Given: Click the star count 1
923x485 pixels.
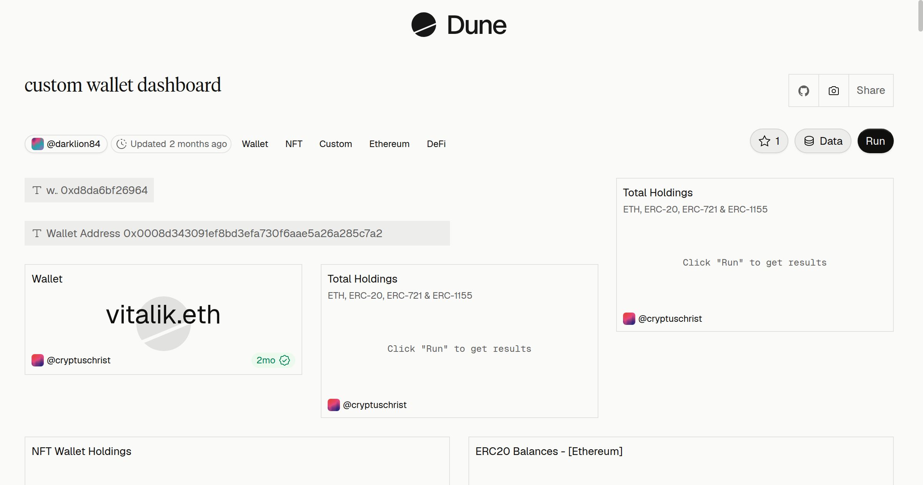Looking at the screenshot, I should point(777,141).
